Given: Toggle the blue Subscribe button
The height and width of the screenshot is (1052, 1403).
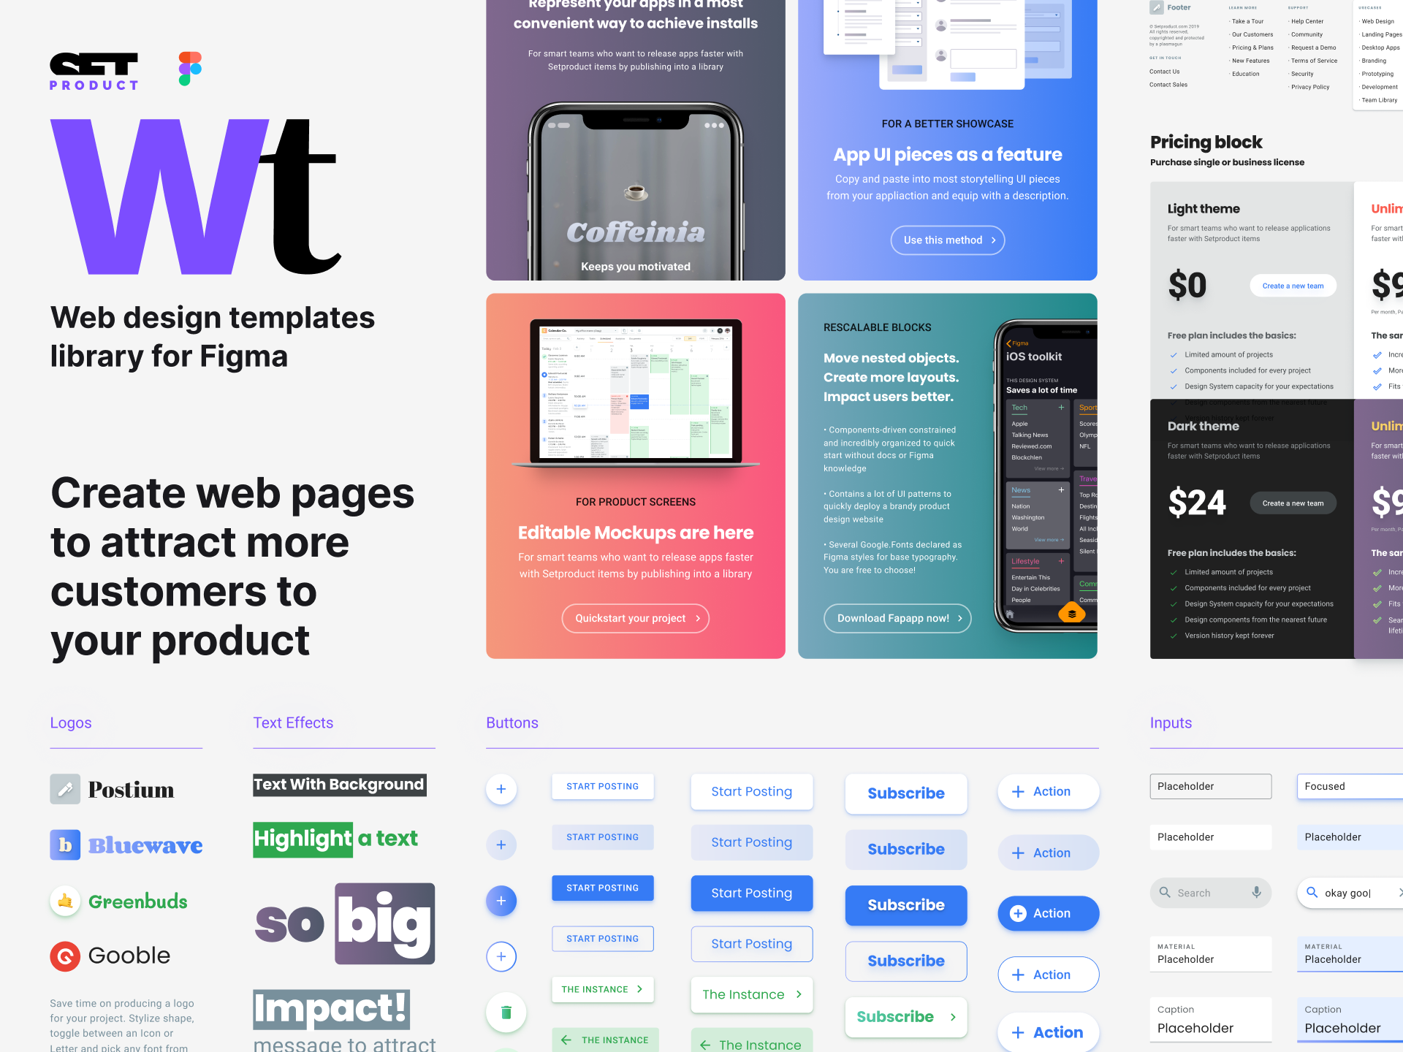Looking at the screenshot, I should pyautogui.click(x=905, y=905).
